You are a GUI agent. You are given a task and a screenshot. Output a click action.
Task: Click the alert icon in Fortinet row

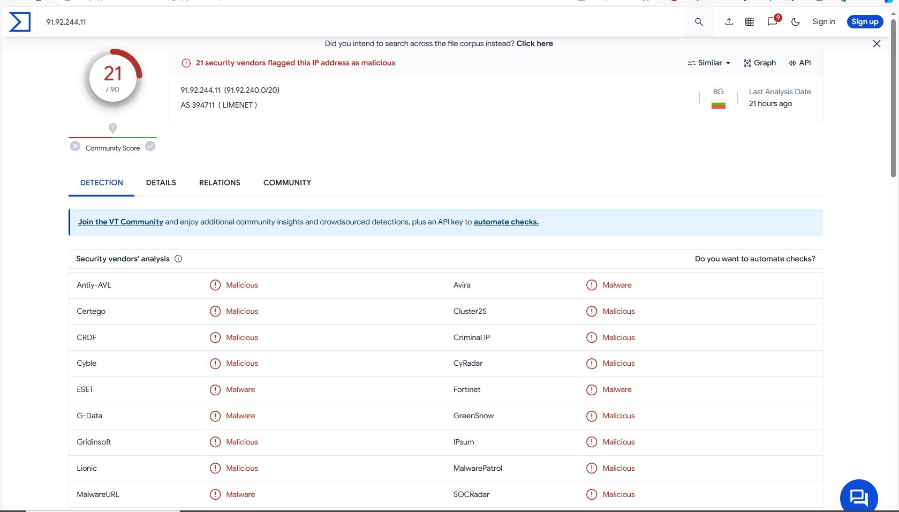click(592, 390)
